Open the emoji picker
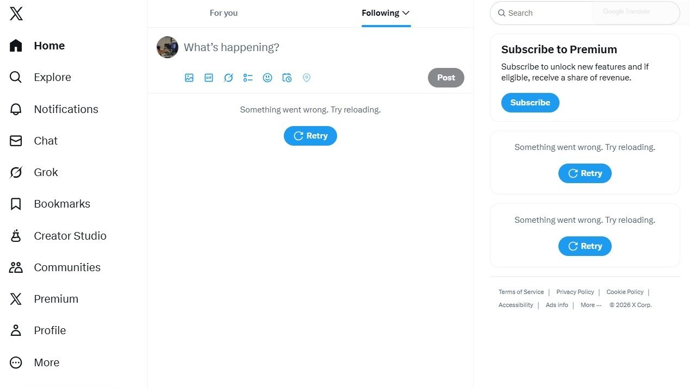 coord(268,78)
